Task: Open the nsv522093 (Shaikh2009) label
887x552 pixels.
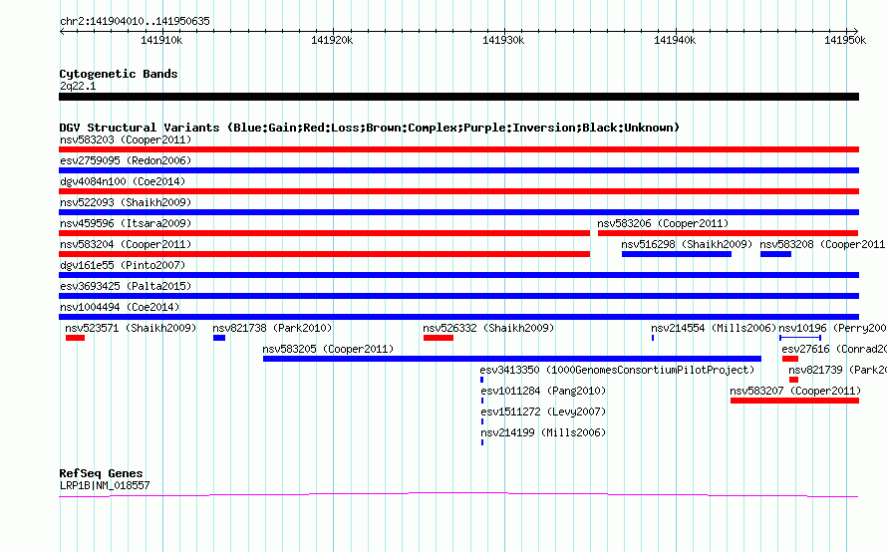Action: [x=126, y=202]
